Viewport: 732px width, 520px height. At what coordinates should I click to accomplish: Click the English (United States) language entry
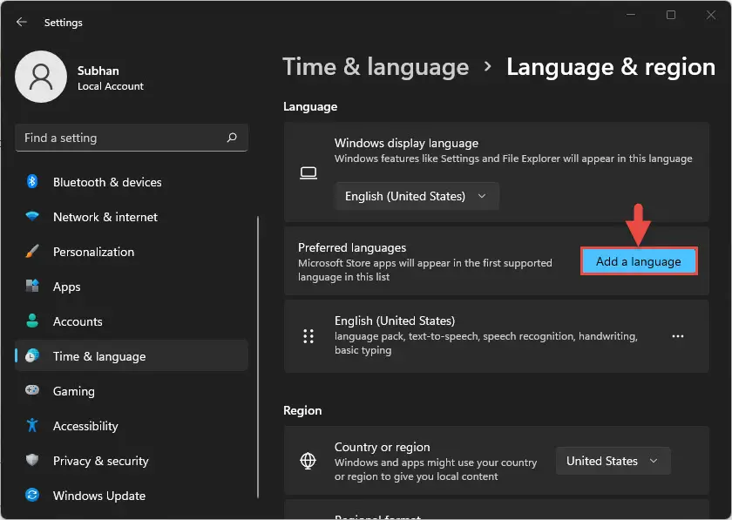pos(496,336)
